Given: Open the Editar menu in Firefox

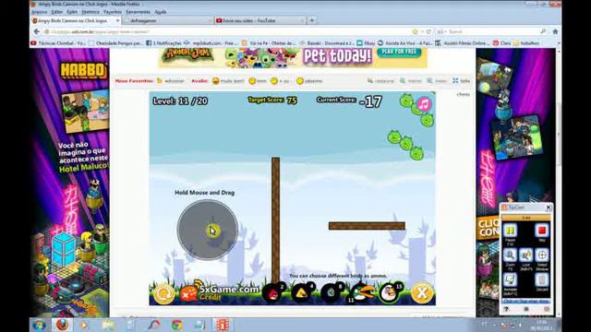Looking at the screenshot, I should (57, 12).
